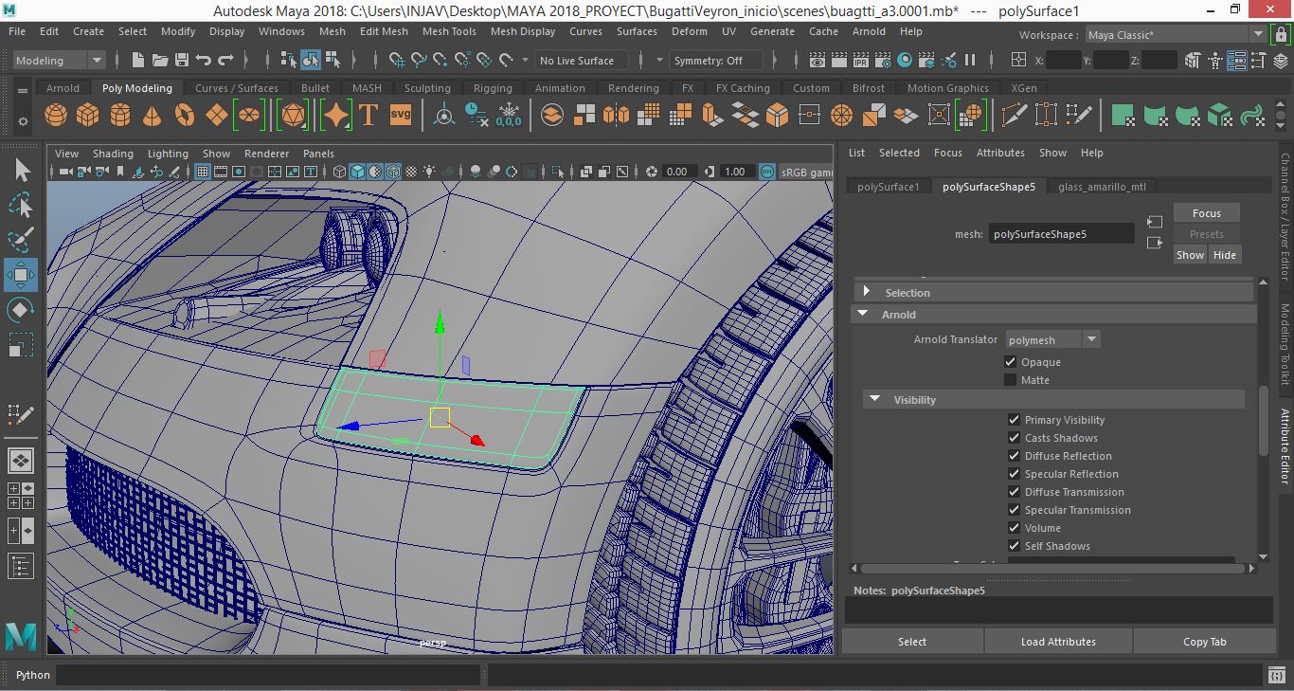Open the sRGB gamma view transform dropdown

pyautogui.click(x=805, y=172)
